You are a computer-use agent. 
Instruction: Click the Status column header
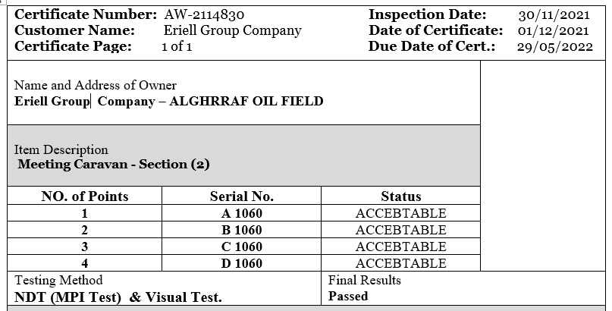pos(401,196)
